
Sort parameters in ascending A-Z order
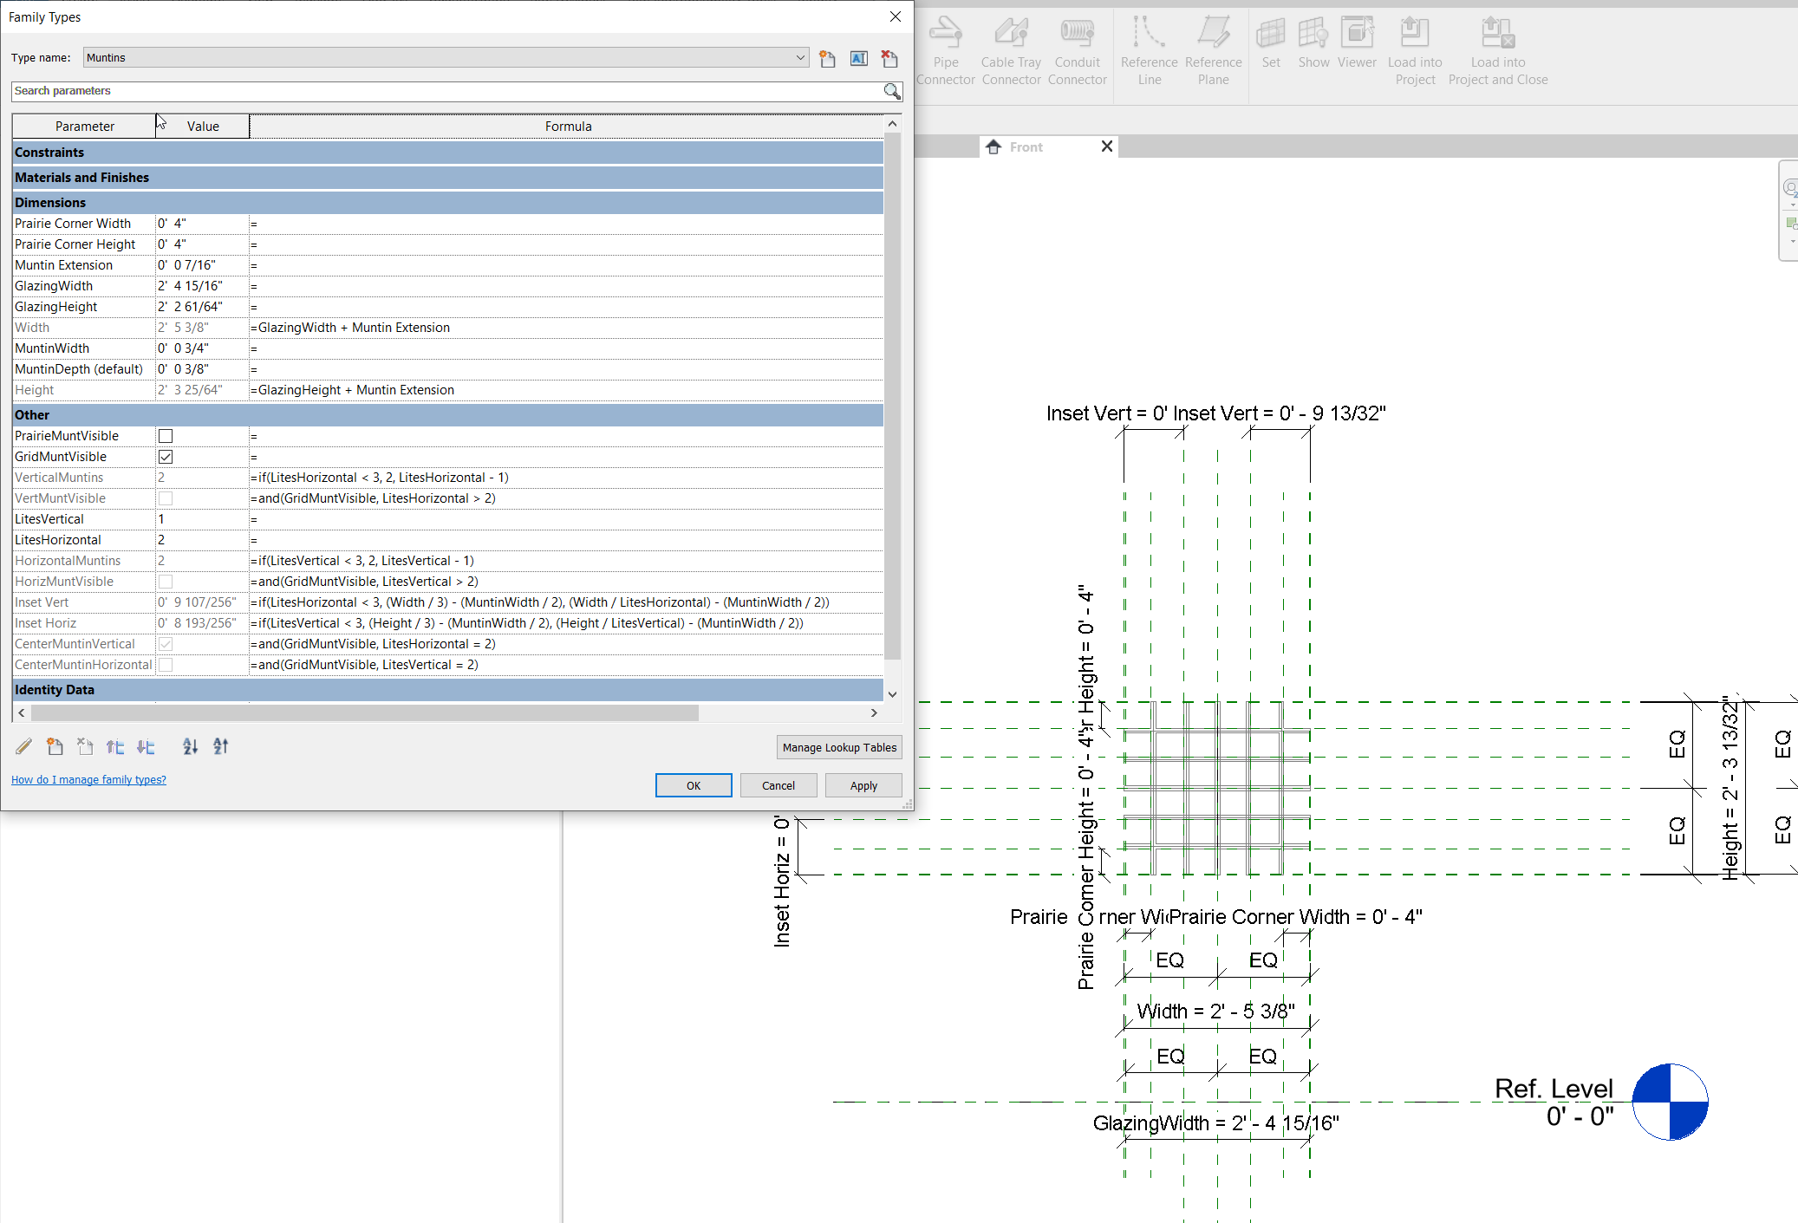tap(190, 746)
